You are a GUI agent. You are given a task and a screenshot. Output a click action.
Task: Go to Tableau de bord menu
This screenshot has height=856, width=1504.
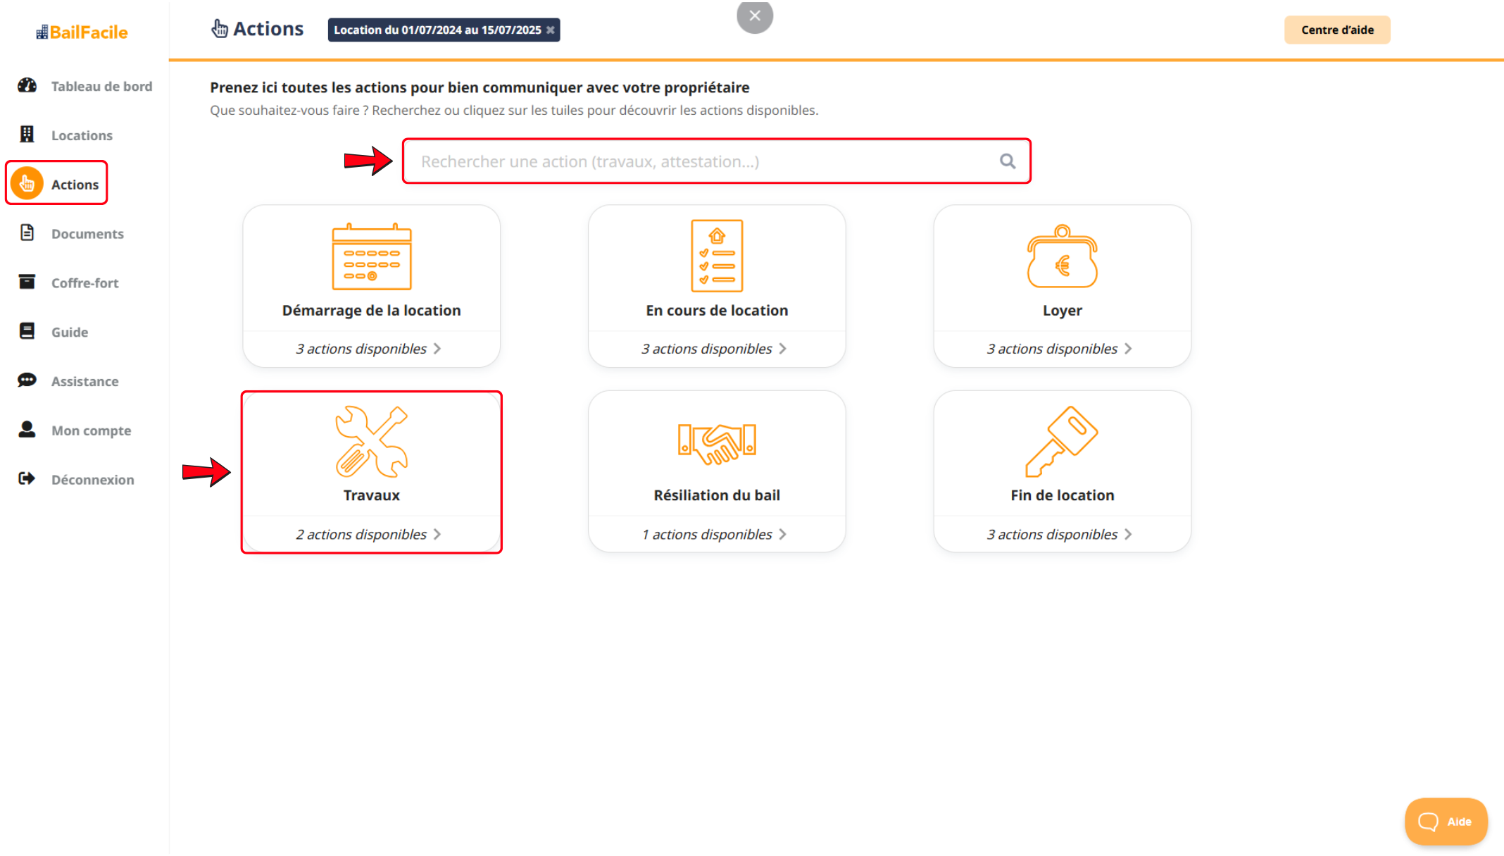101,86
